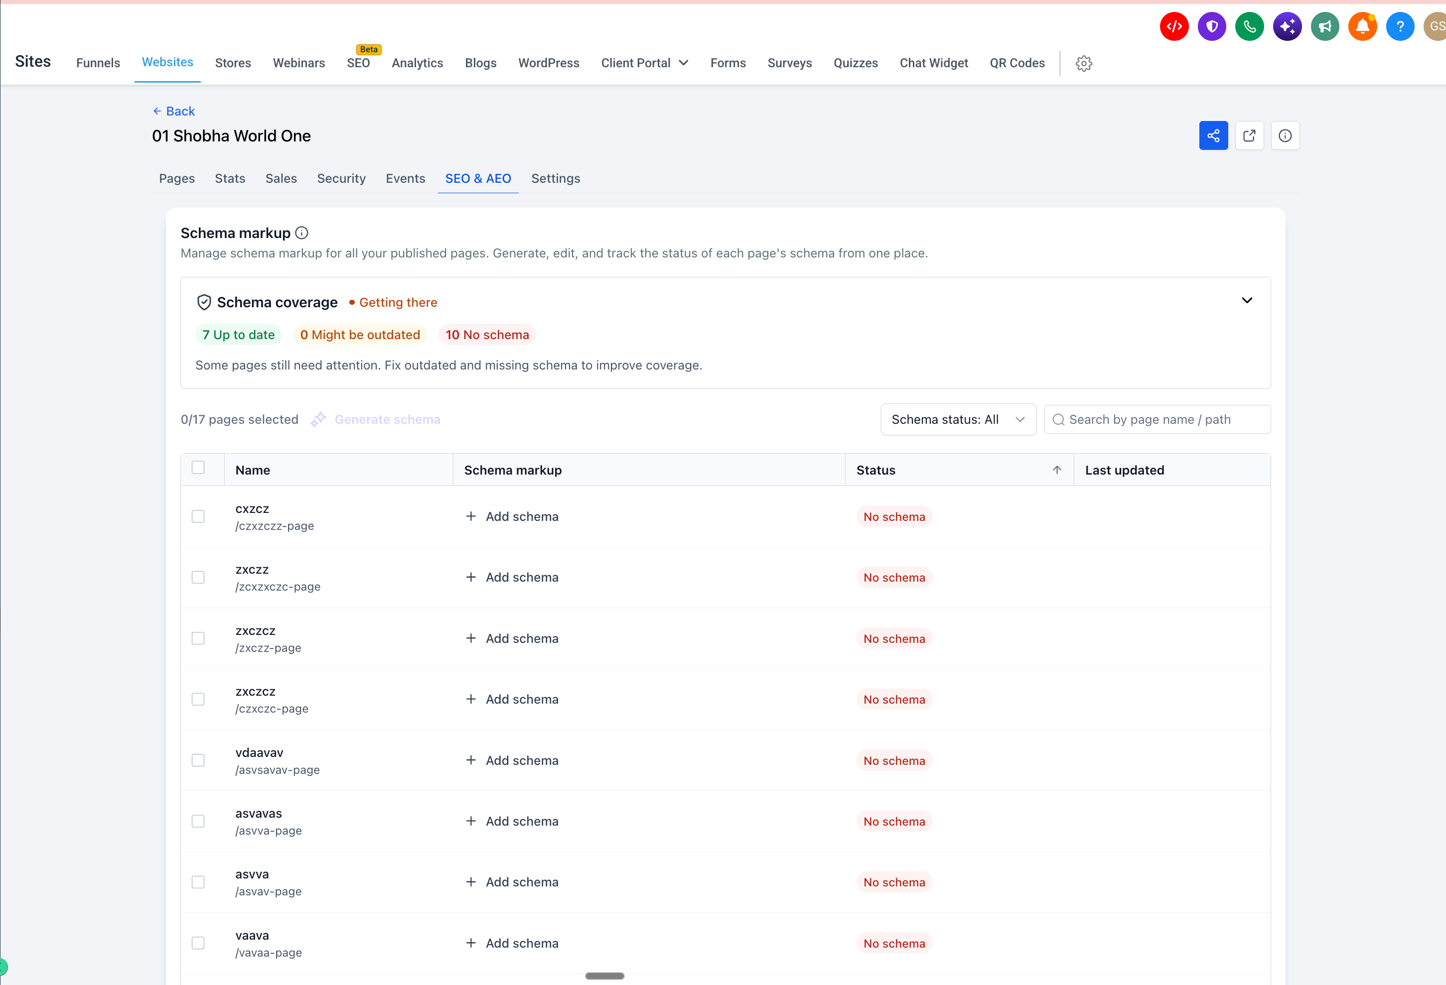Open the AI sparkle assistant icon
The height and width of the screenshot is (985, 1446).
(x=1288, y=26)
